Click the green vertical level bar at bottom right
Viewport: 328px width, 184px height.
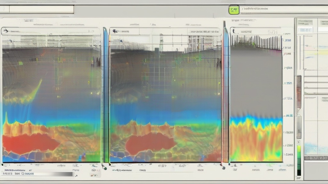[x=299, y=160]
